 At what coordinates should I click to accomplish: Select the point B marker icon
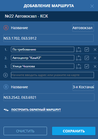click(x=6, y=87)
